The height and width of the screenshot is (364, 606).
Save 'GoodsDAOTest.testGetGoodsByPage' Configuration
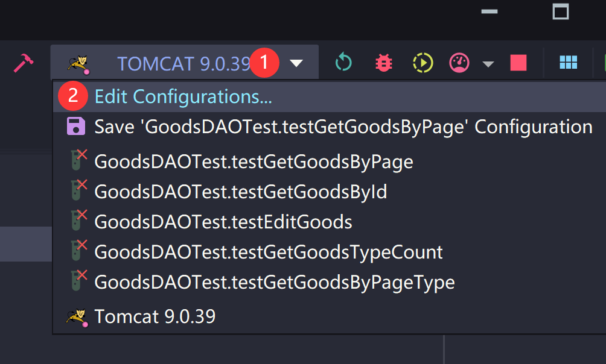pyautogui.click(x=343, y=127)
